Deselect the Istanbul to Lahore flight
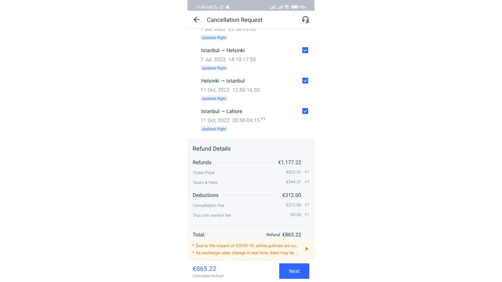Image resolution: width=502 pixels, height=282 pixels. (305, 111)
